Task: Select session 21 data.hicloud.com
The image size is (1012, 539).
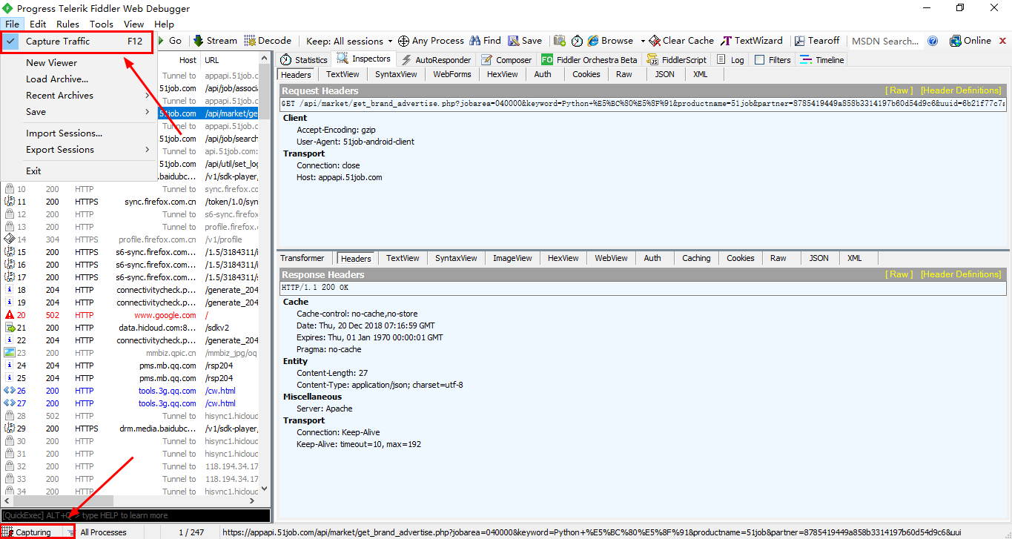Action: coord(130,328)
